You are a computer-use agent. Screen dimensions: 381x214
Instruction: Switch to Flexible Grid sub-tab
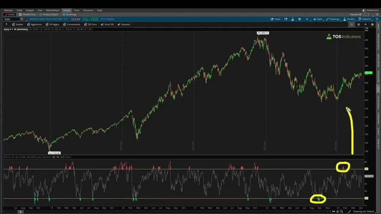tap(27, 15)
